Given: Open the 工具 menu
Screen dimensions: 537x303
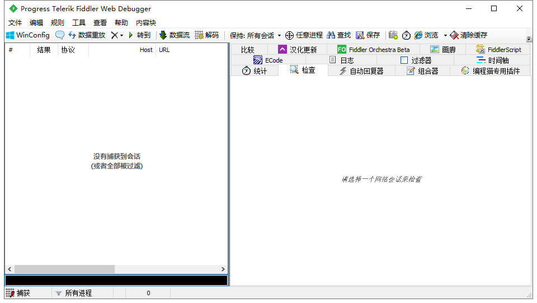Looking at the screenshot, I should pos(79,22).
